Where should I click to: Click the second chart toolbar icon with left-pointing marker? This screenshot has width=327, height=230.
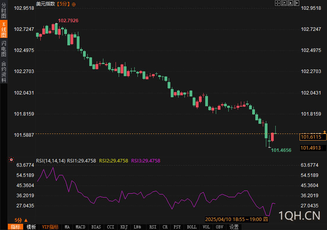click(x=284, y=3)
